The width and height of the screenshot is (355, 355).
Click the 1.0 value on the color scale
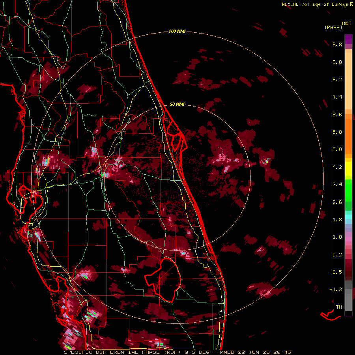coord(337,237)
